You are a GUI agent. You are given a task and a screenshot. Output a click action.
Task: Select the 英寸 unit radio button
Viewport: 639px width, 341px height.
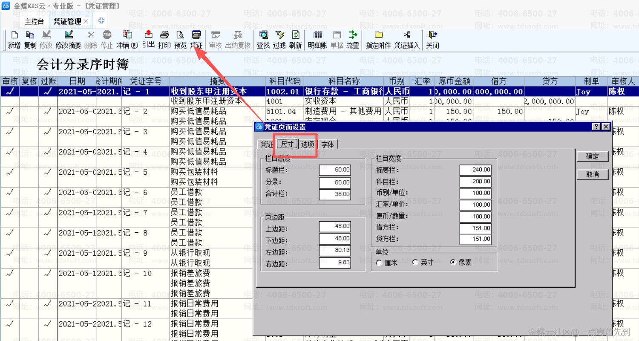coord(416,263)
